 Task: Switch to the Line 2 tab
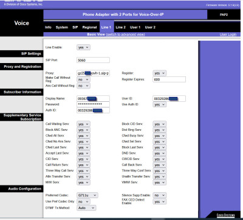pyautogui.click(x=121, y=27)
